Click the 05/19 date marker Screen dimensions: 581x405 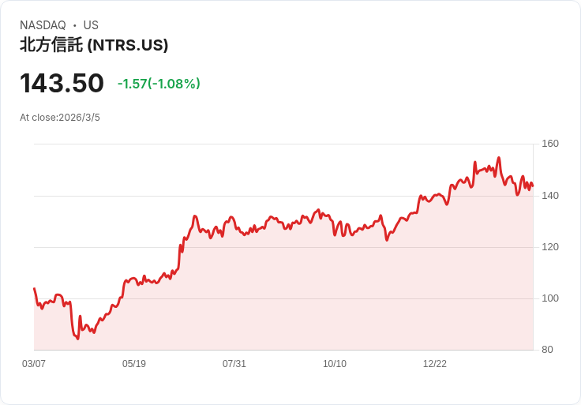[x=134, y=364]
